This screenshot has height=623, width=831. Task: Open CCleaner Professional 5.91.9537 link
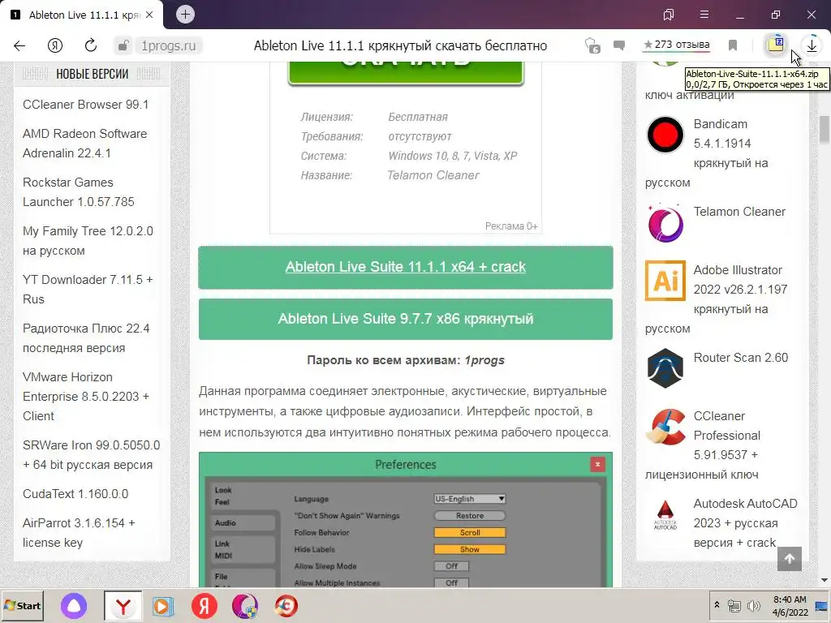pos(726,436)
